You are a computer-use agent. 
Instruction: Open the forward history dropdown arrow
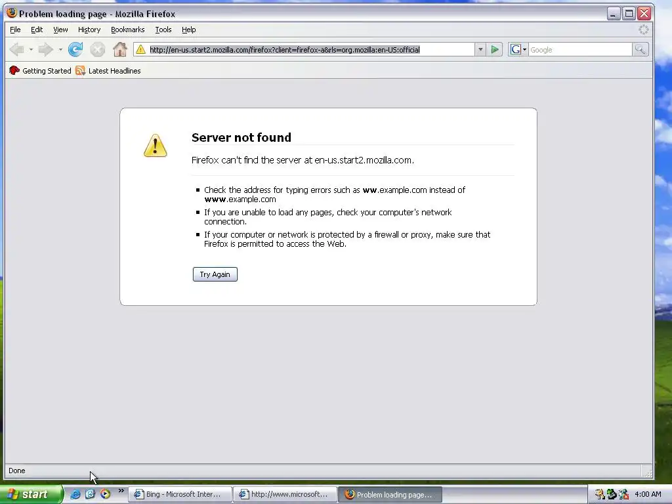coord(60,50)
